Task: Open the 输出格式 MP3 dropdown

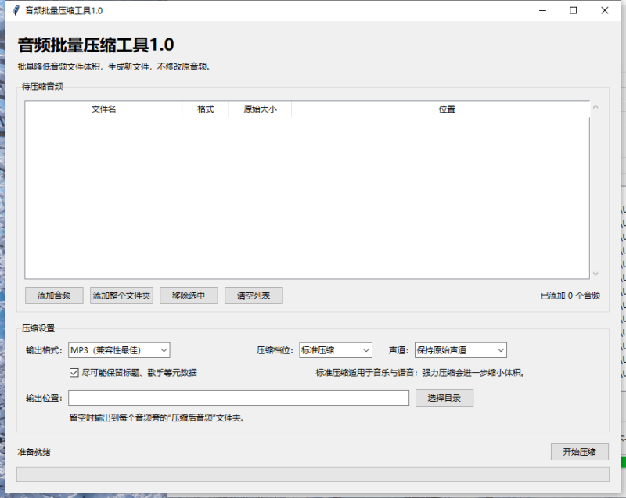Action: (119, 350)
